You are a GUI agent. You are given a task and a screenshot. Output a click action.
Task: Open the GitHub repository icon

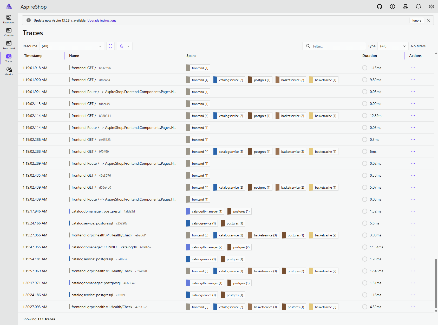pyautogui.click(x=380, y=7)
